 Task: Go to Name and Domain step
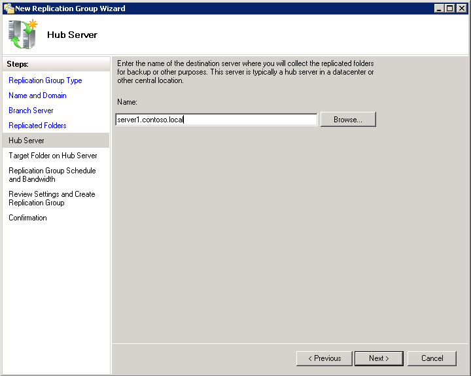(37, 95)
